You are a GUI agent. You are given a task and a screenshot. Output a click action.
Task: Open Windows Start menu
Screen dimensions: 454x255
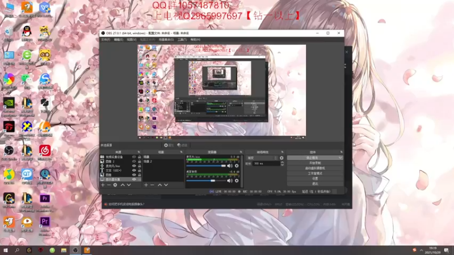pos(5,250)
